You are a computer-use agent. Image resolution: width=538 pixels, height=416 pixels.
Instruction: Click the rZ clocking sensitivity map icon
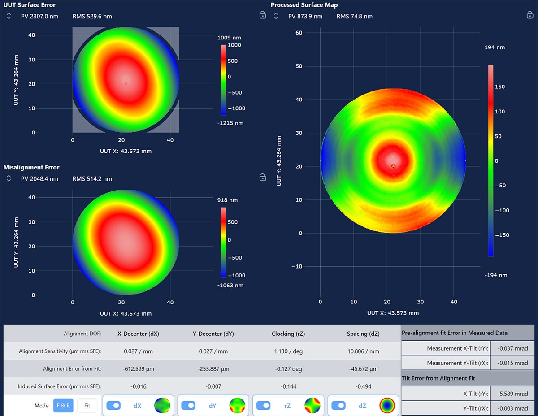tap(312, 405)
